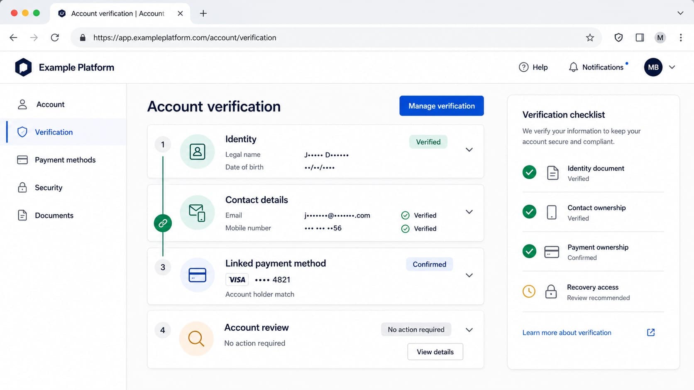Click the View details button
Screen dimensions: 694x390
(435, 352)
